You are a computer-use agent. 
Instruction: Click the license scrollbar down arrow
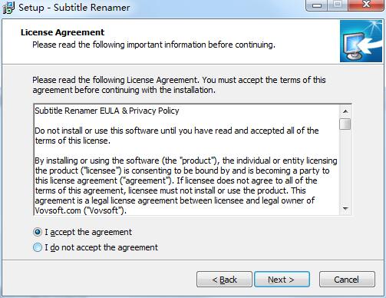pyautogui.click(x=345, y=209)
